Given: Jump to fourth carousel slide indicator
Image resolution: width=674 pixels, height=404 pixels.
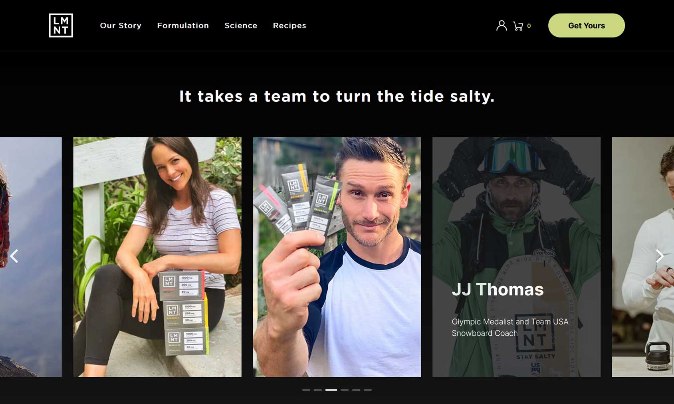Looking at the screenshot, I should [345, 390].
